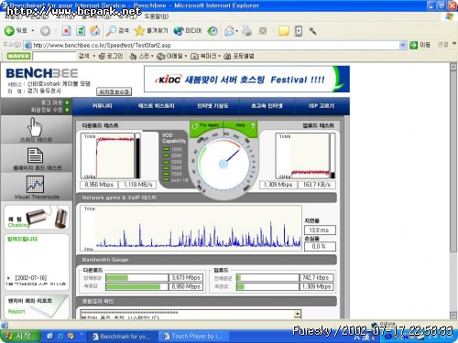Open the Mail envelope icon
The width and height of the screenshot is (458, 343).
pos(229,31)
